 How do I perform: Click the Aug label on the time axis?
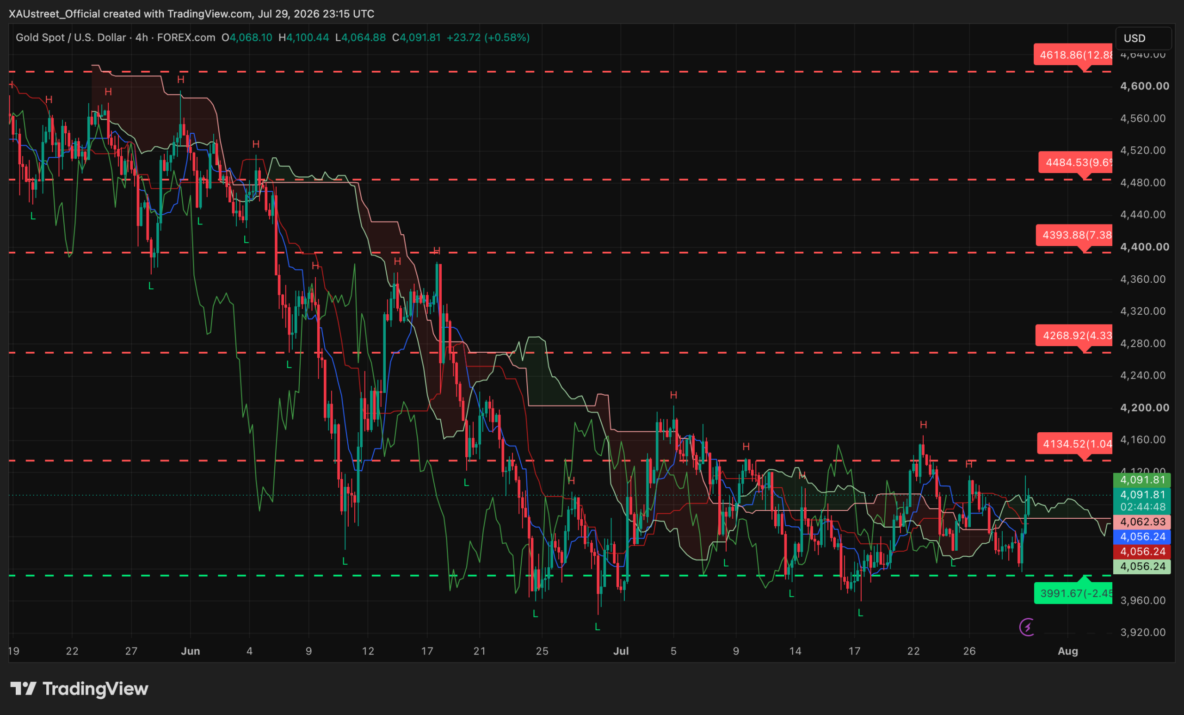[1068, 651]
